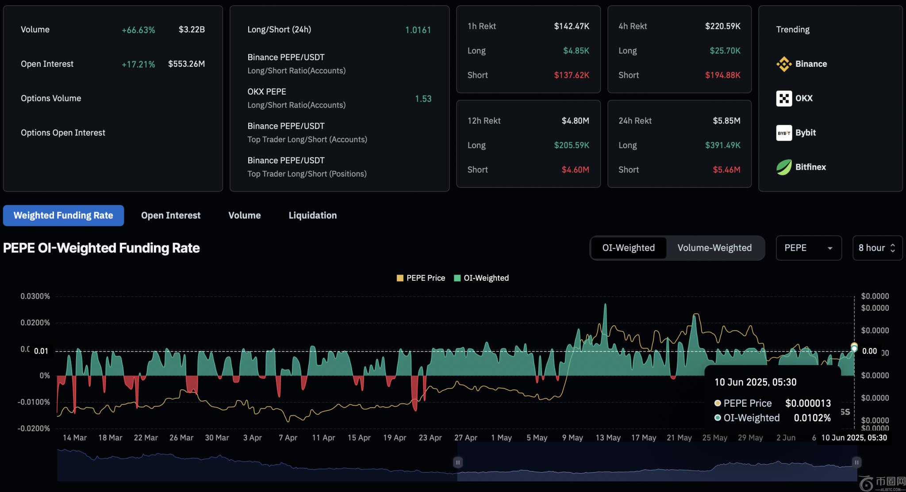Select the OI-Weighted toggle option
Image resolution: width=906 pixels, height=492 pixels.
(628, 248)
